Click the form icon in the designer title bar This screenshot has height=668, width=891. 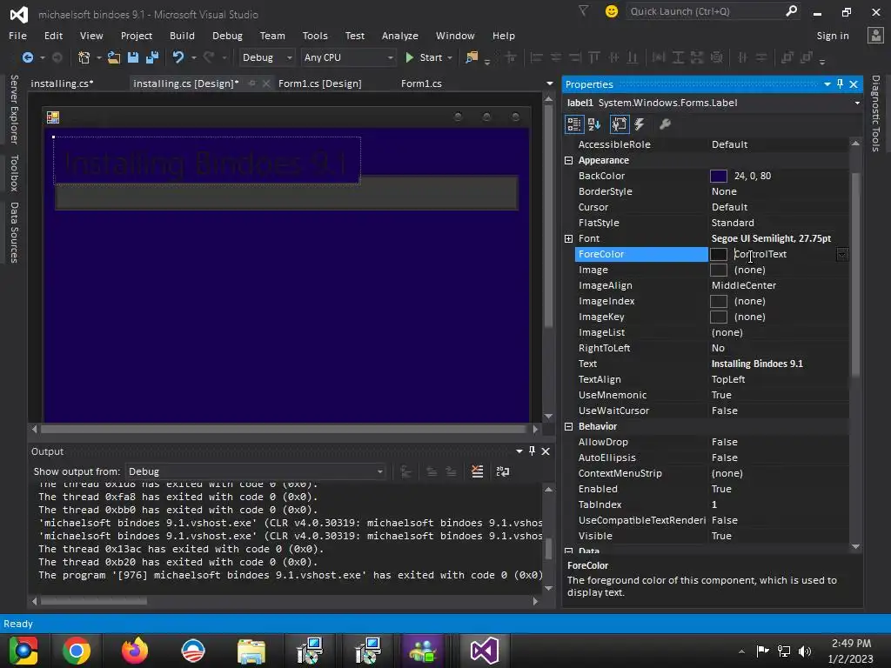point(53,117)
